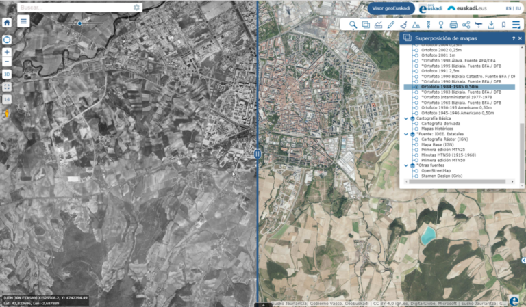Screen dimensions: 526x307
Task: Click the layer list vertical scrollbar
Action: (x=522, y=153)
